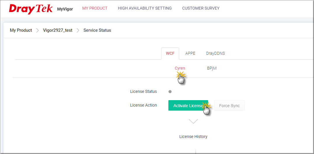Expand the chevron above License History

coord(193,121)
